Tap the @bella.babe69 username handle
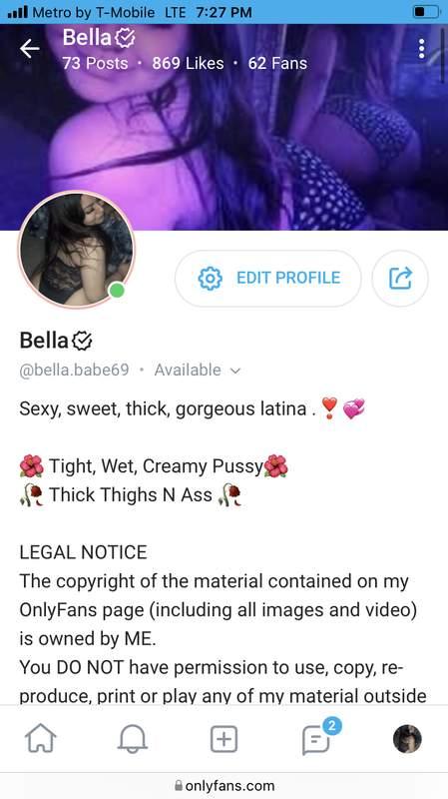The width and height of the screenshot is (448, 799). click(x=74, y=370)
